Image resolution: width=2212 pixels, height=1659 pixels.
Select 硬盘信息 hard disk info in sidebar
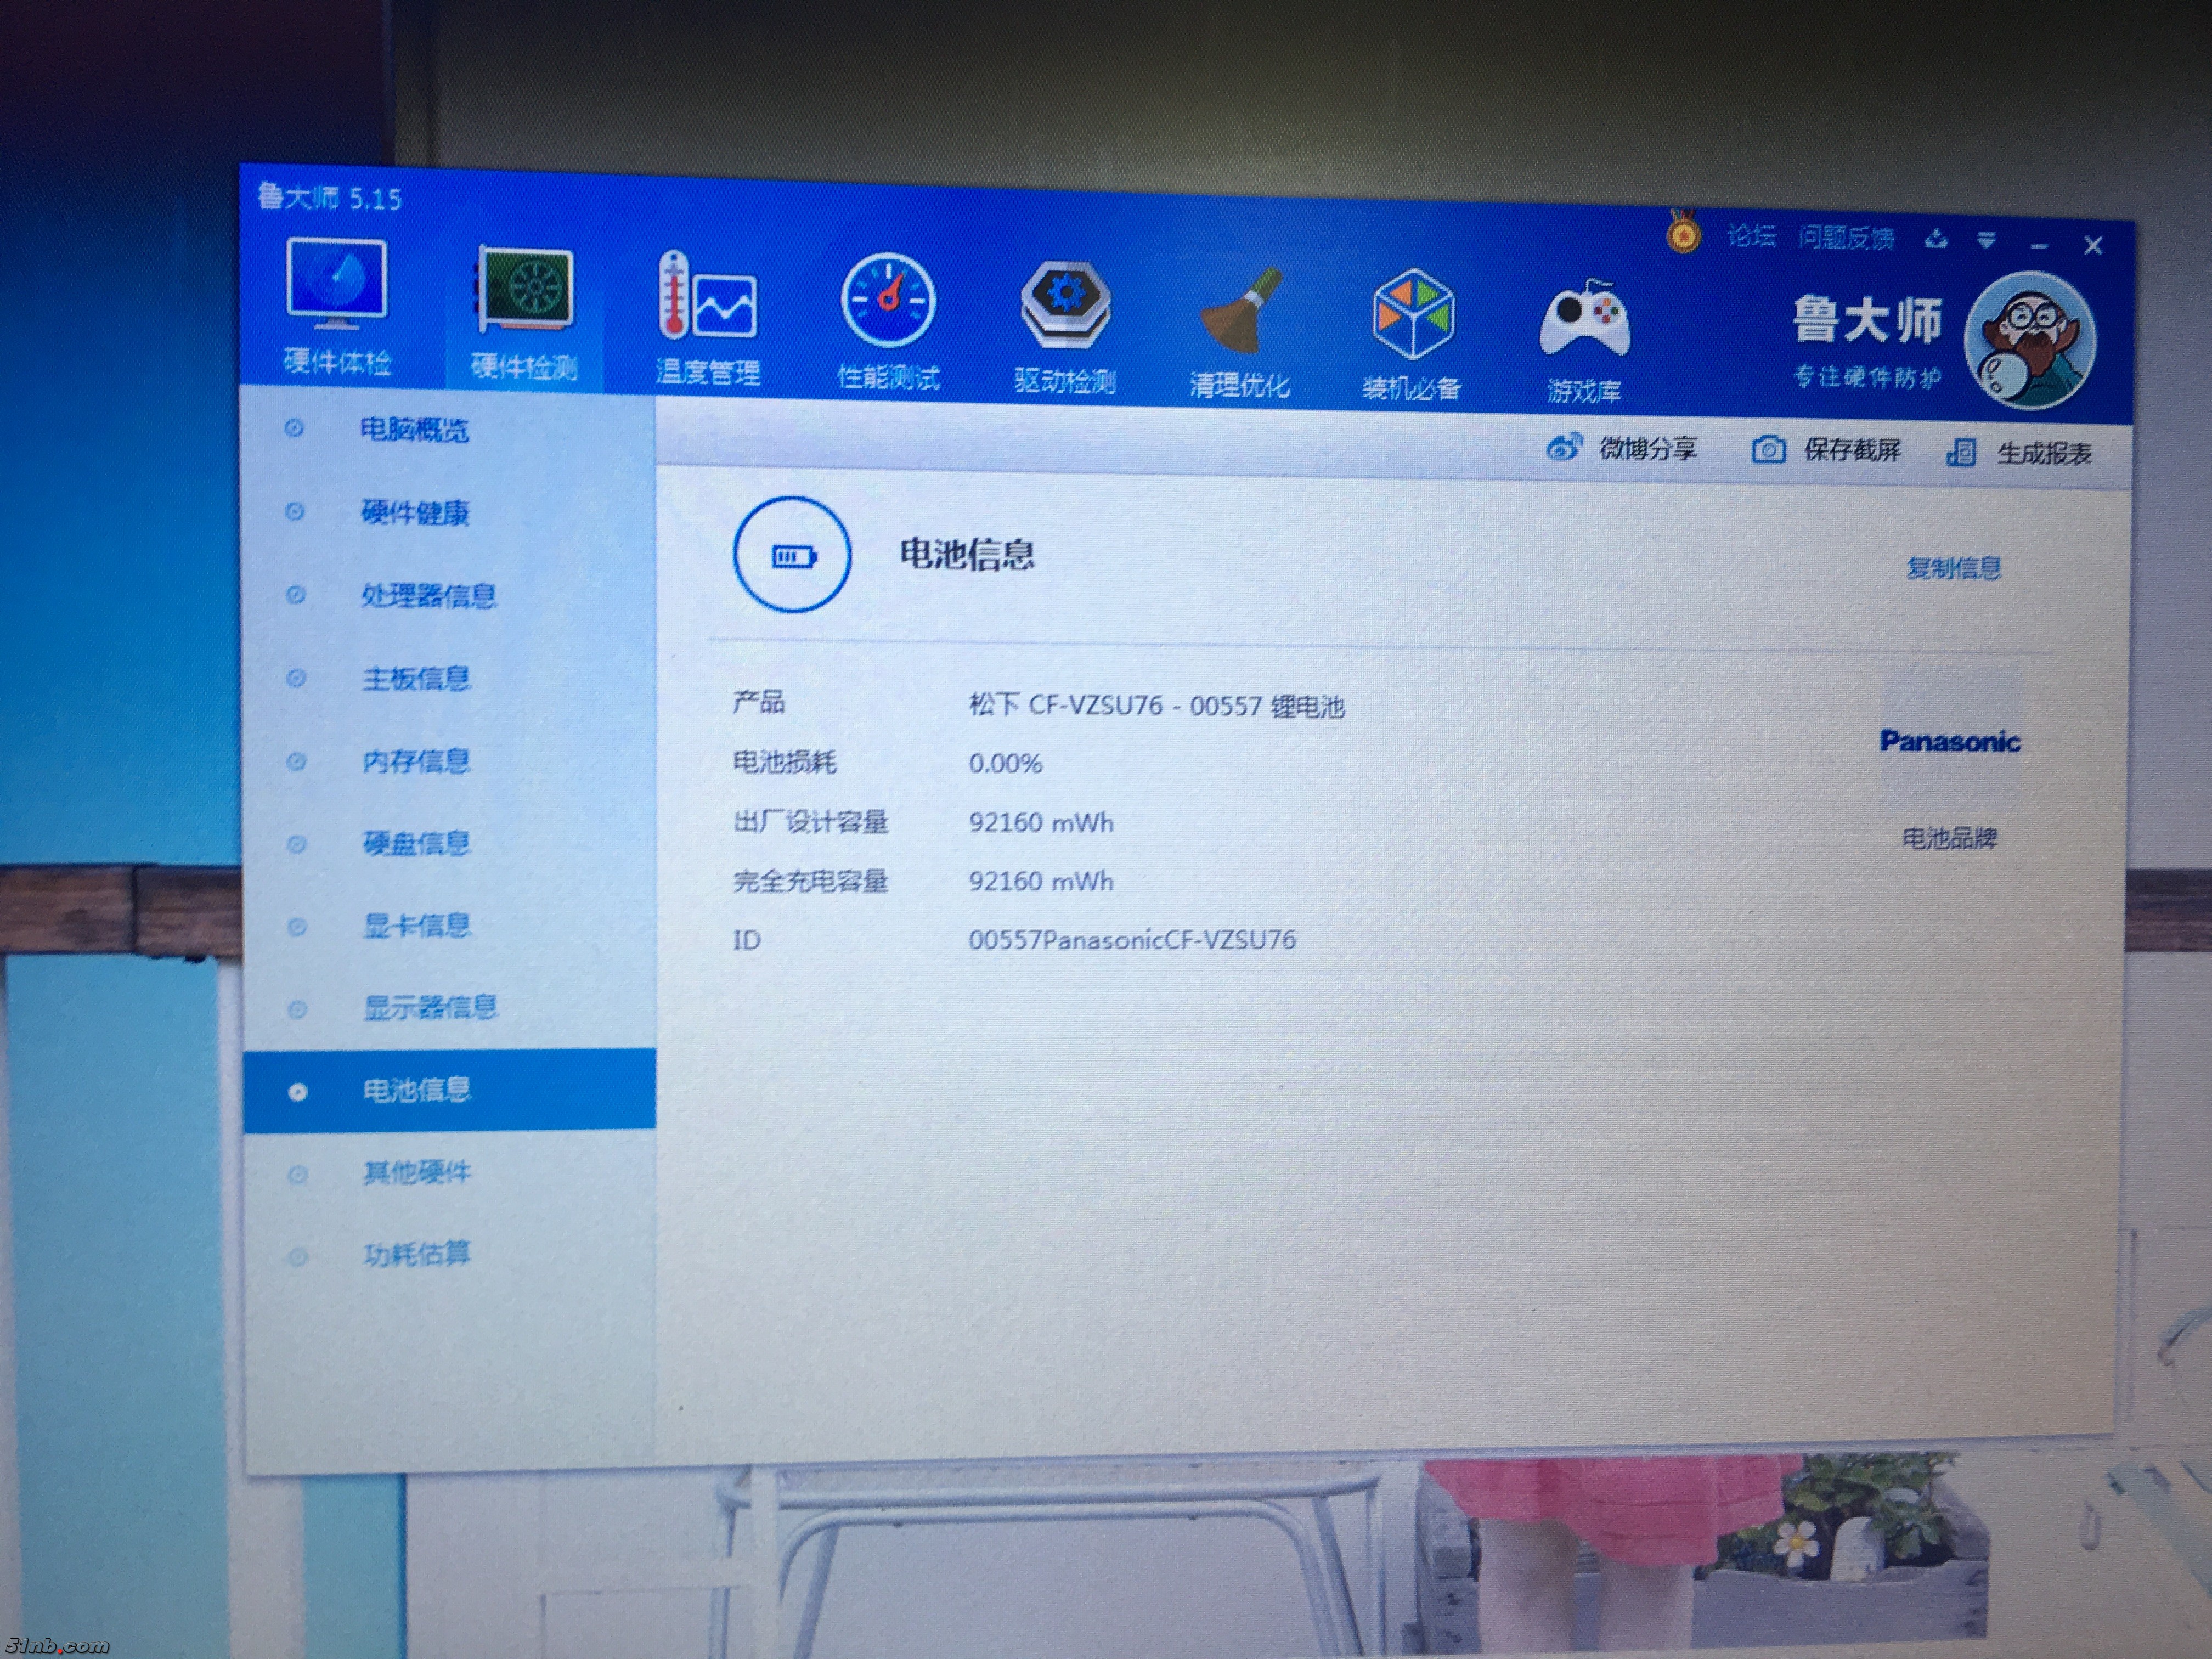pyautogui.click(x=416, y=844)
